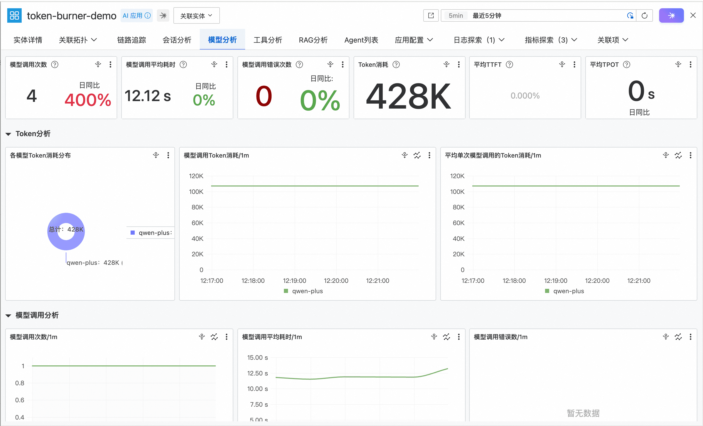This screenshot has width=703, height=426.
Task: Open the 日志探索 (1) menu
Action: tap(479, 40)
